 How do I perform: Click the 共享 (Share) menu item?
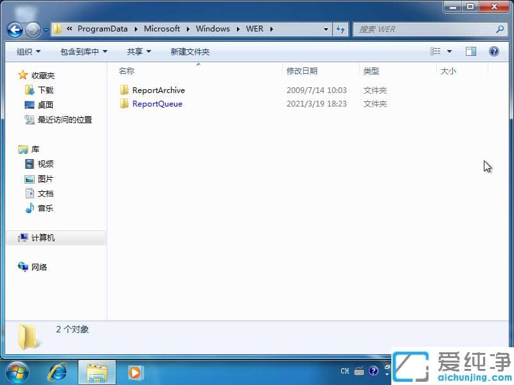tap(137, 51)
